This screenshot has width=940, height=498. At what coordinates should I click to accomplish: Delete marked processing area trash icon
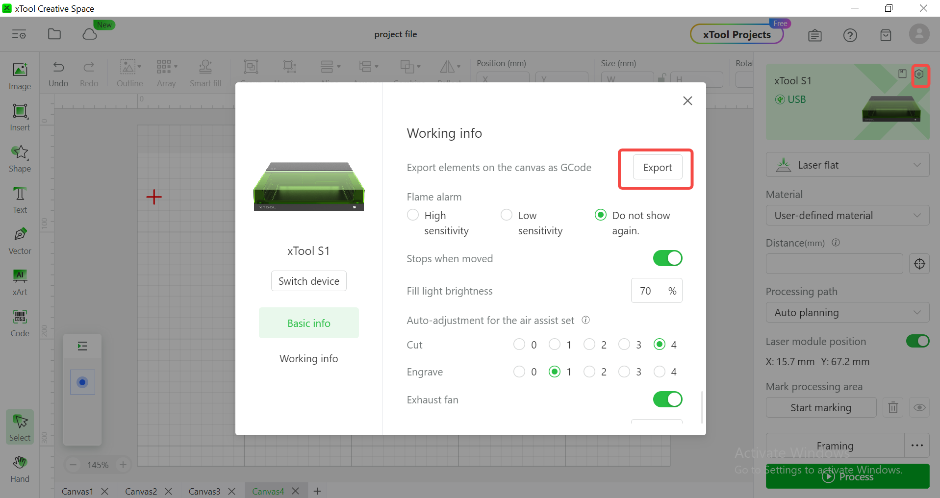coord(893,407)
